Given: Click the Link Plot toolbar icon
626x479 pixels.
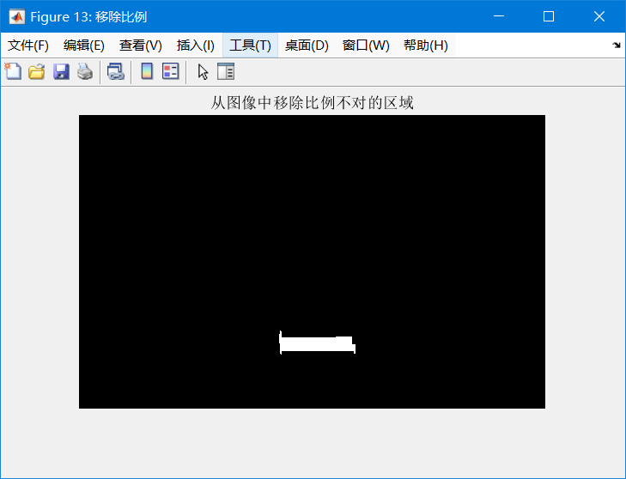Looking at the screenshot, I should coord(116,72).
